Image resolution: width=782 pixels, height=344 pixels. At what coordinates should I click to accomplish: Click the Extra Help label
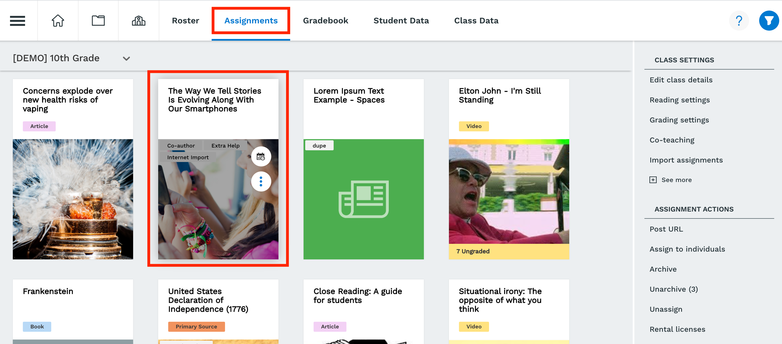[x=225, y=146]
